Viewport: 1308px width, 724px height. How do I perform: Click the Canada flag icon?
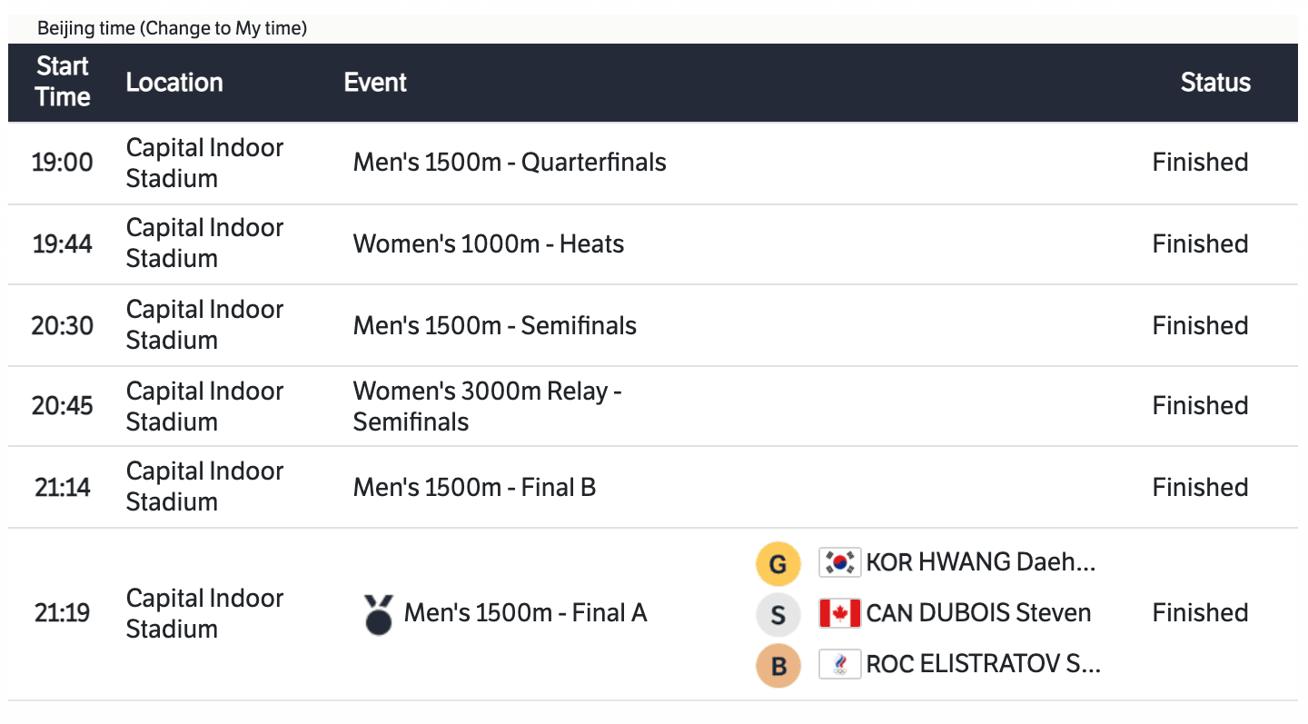click(x=839, y=613)
